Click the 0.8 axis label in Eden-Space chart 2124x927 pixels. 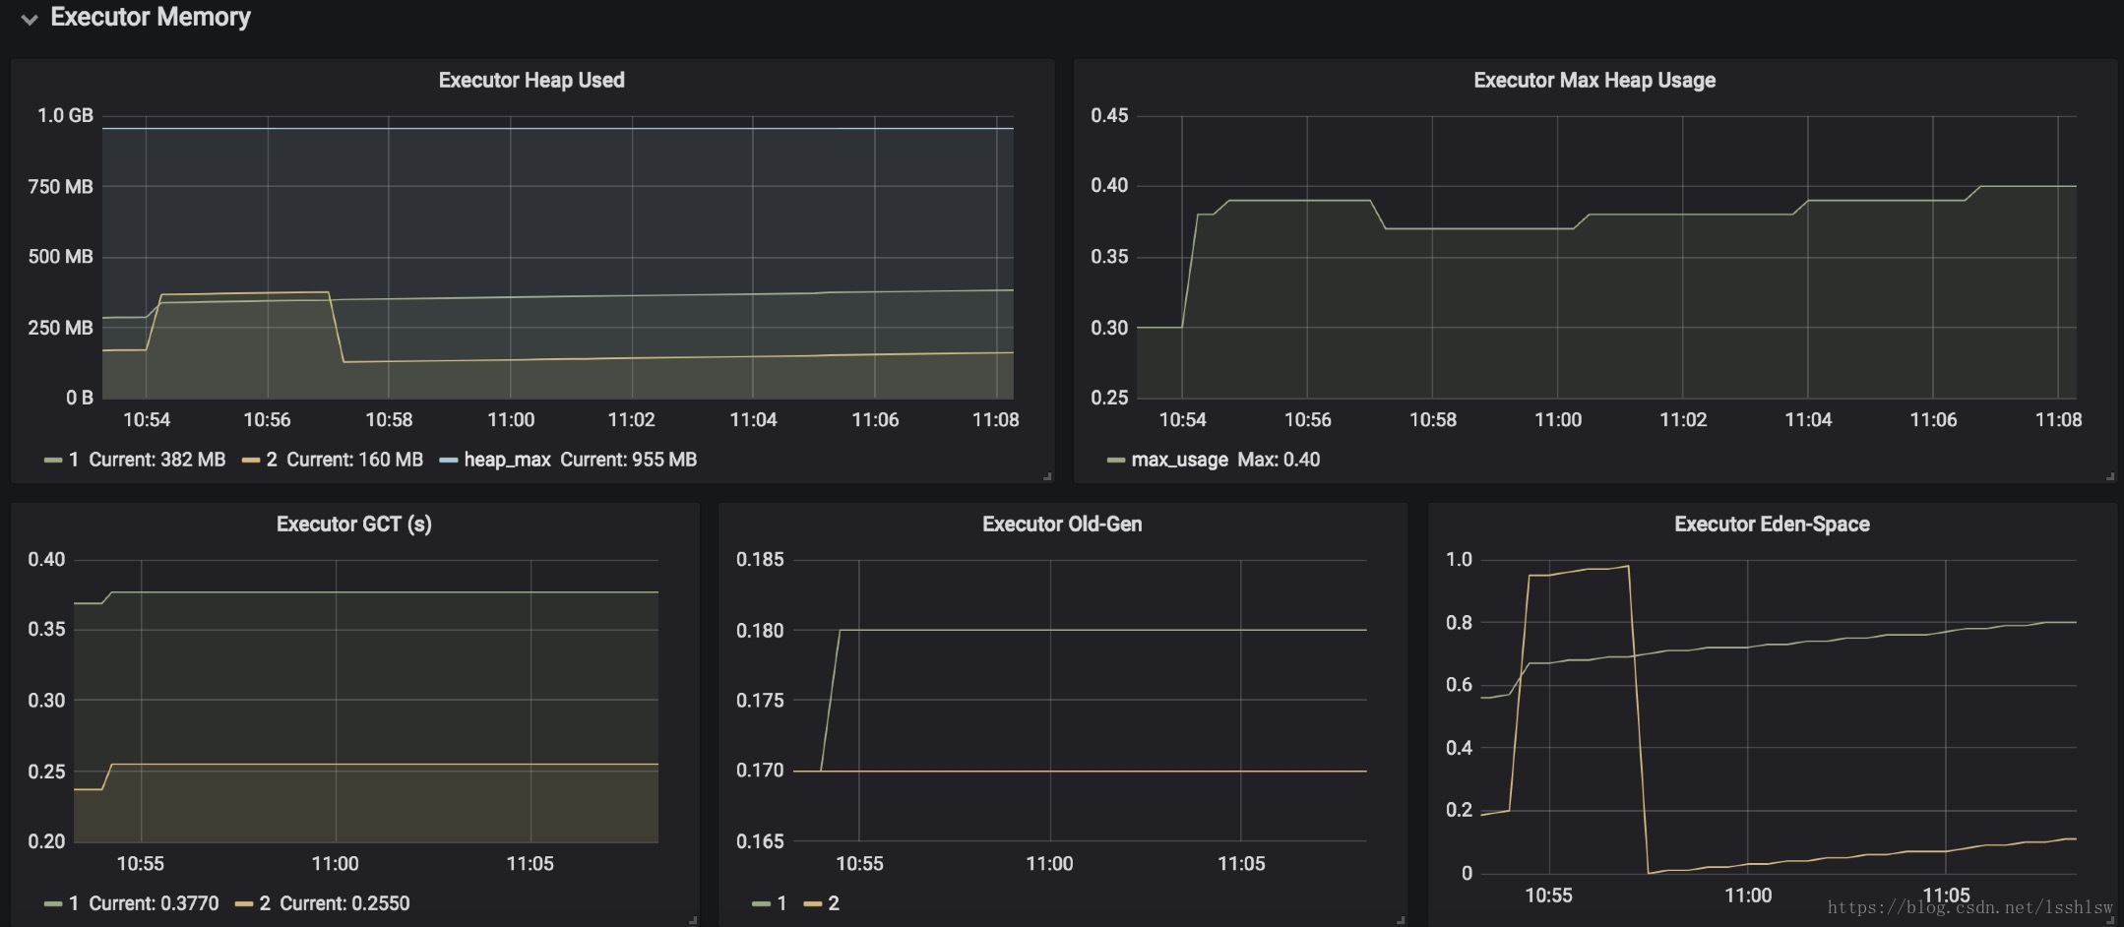(1459, 623)
